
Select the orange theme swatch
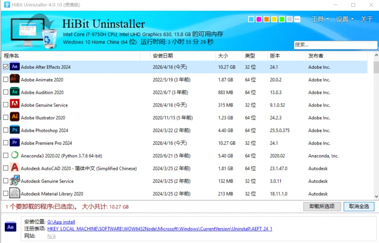(x=266, y=19)
